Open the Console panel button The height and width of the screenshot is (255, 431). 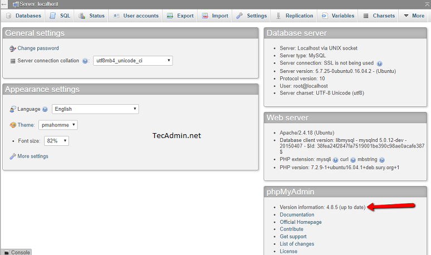tap(17, 252)
